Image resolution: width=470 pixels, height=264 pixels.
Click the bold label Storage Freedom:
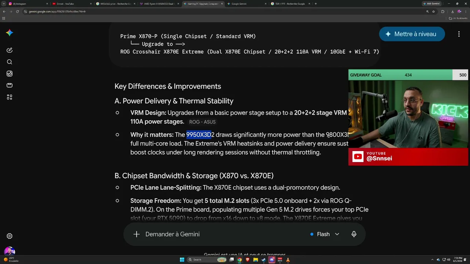156,201
